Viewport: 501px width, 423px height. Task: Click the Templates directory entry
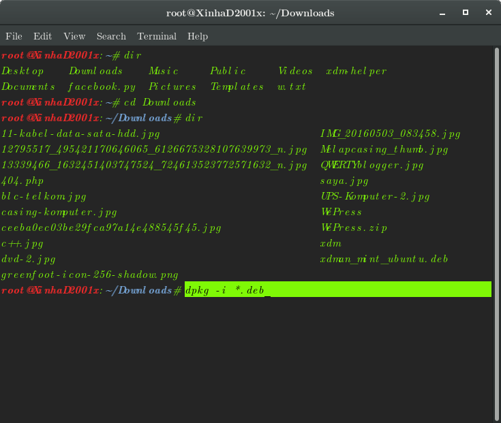coord(237,87)
